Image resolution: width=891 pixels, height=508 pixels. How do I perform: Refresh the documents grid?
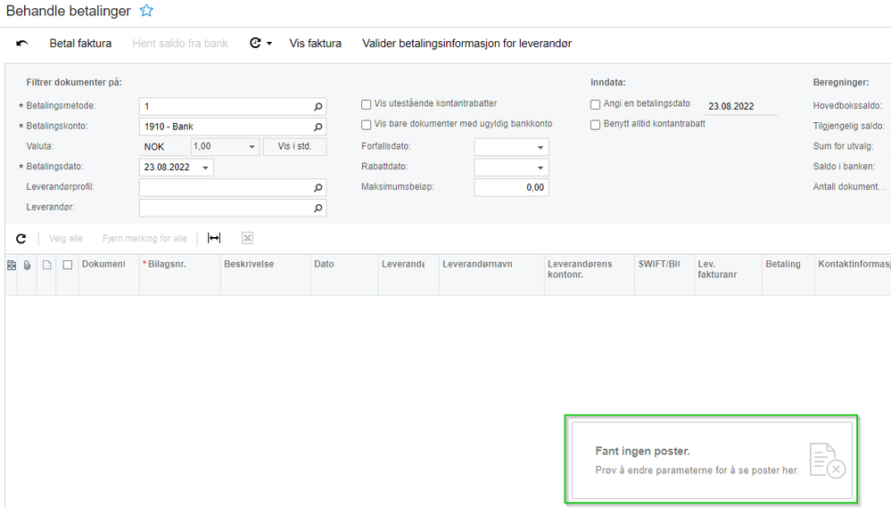click(x=21, y=238)
